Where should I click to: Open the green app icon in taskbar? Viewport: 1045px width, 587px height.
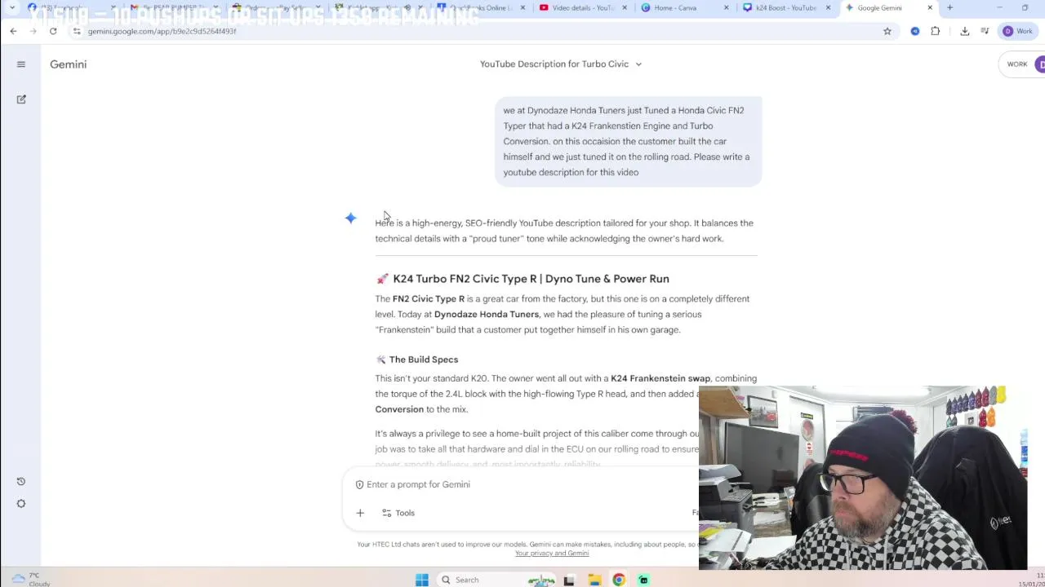coord(643,580)
